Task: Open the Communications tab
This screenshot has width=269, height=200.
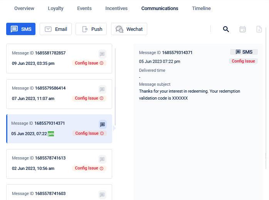Action: pyautogui.click(x=160, y=8)
